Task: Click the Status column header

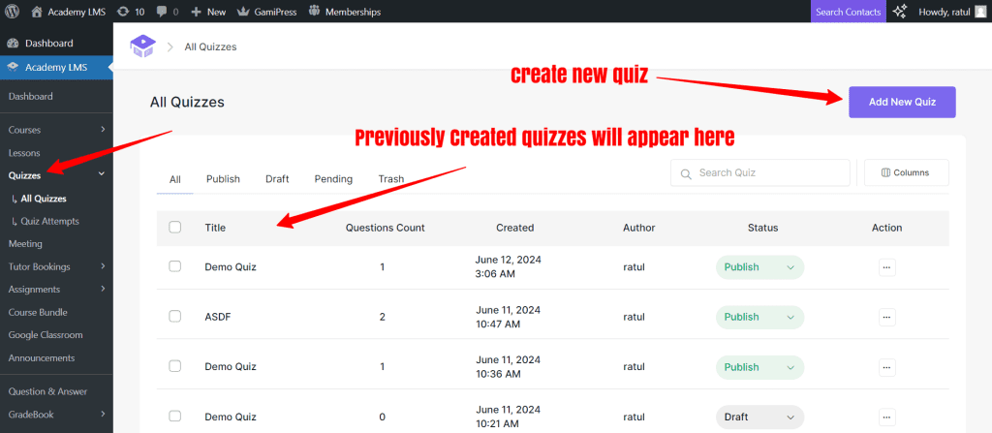Action: point(763,228)
